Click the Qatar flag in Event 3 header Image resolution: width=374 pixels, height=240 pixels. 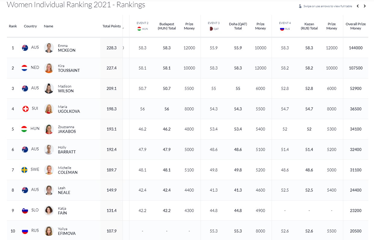pyautogui.click(x=211, y=29)
